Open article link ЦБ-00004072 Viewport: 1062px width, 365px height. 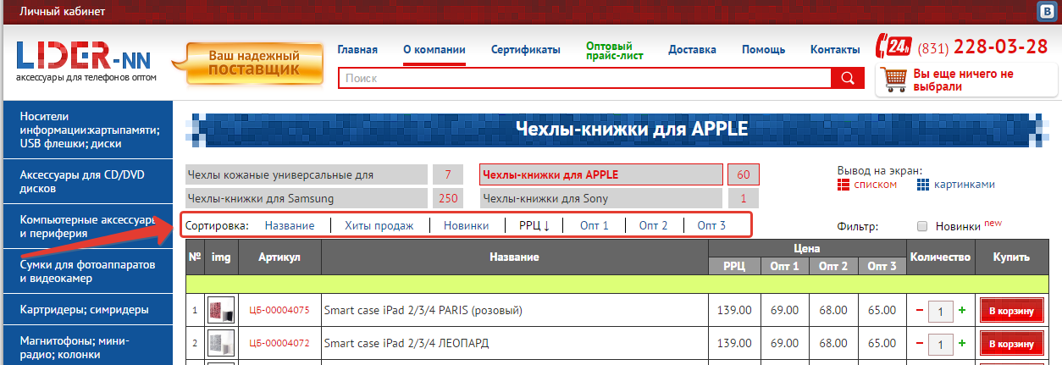(279, 344)
